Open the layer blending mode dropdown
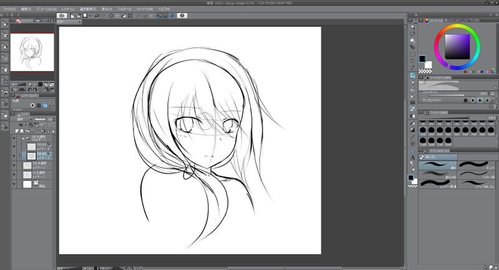Image resolution: width=499 pixels, height=270 pixels. [x=25, y=118]
